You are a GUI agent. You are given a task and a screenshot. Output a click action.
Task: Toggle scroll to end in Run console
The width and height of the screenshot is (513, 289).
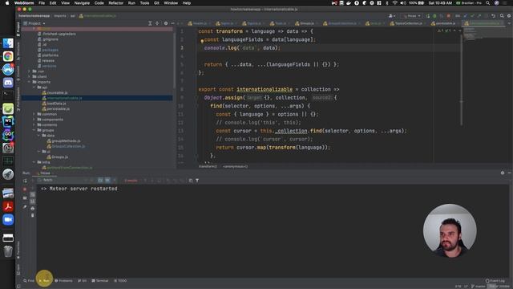coord(32,201)
